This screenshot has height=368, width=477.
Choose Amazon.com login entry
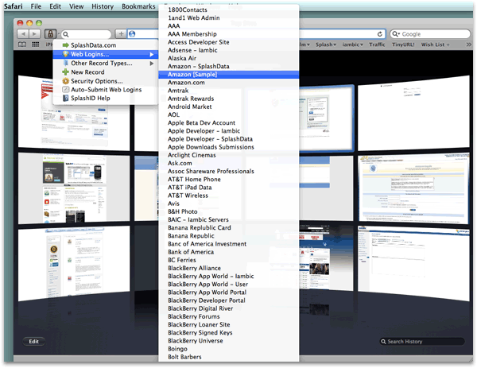click(x=228, y=83)
